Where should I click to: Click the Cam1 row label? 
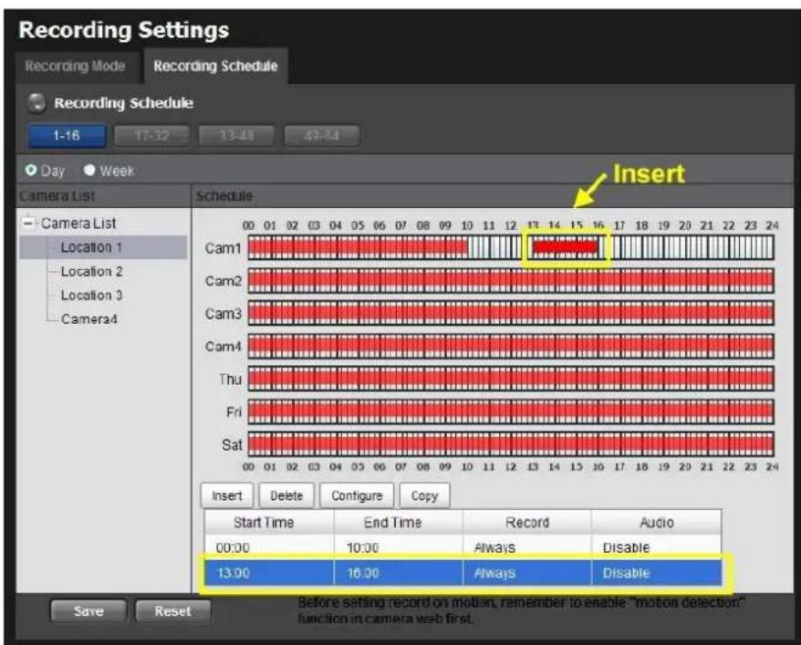tap(223, 248)
